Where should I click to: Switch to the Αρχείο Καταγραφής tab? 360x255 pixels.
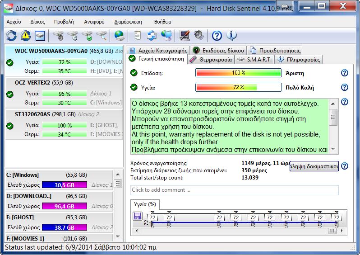(x=158, y=50)
